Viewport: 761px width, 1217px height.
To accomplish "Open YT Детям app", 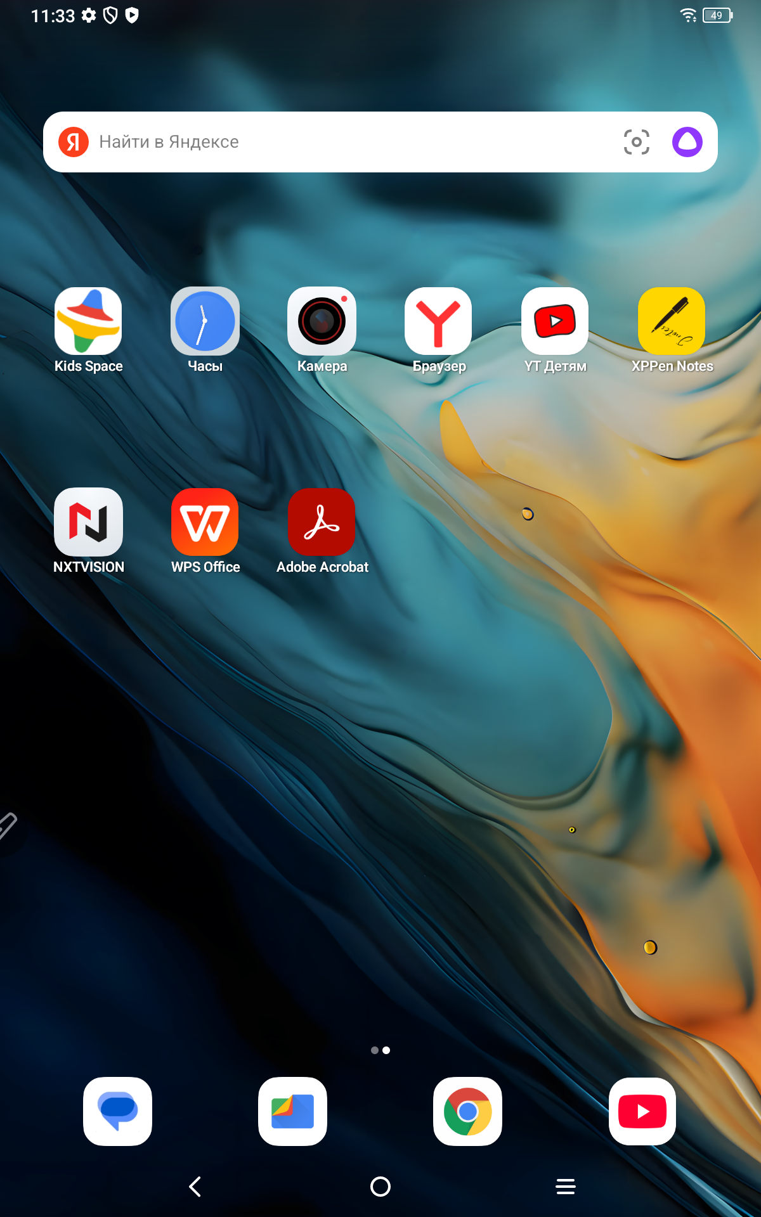I will pos(555,321).
